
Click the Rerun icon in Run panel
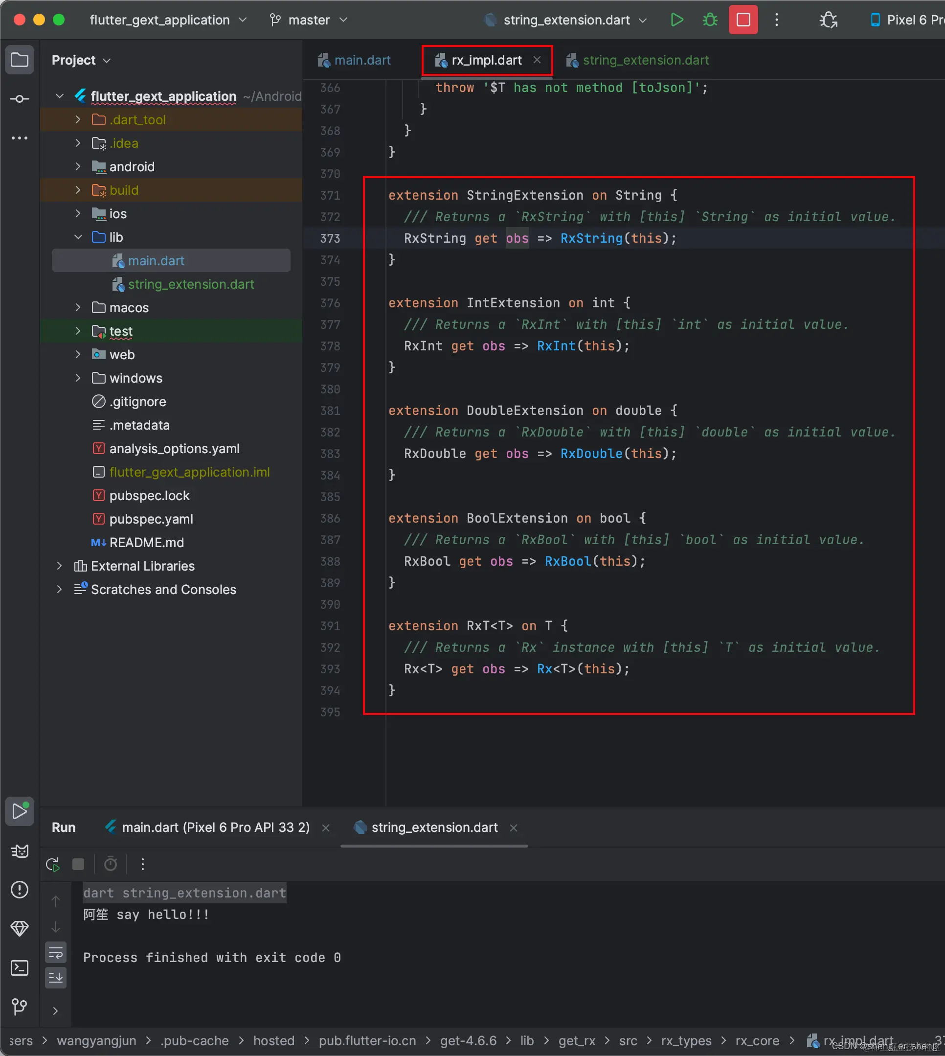point(53,864)
